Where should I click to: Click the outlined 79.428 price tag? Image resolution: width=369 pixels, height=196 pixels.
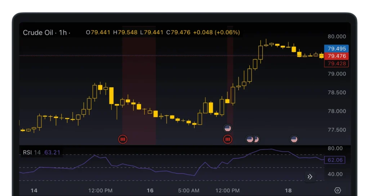click(337, 64)
